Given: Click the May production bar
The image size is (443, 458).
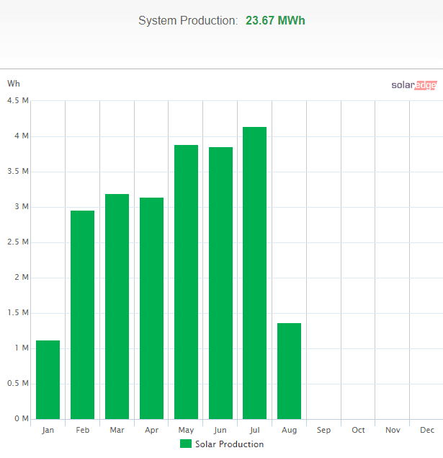Looking at the screenshot, I should point(186,282).
